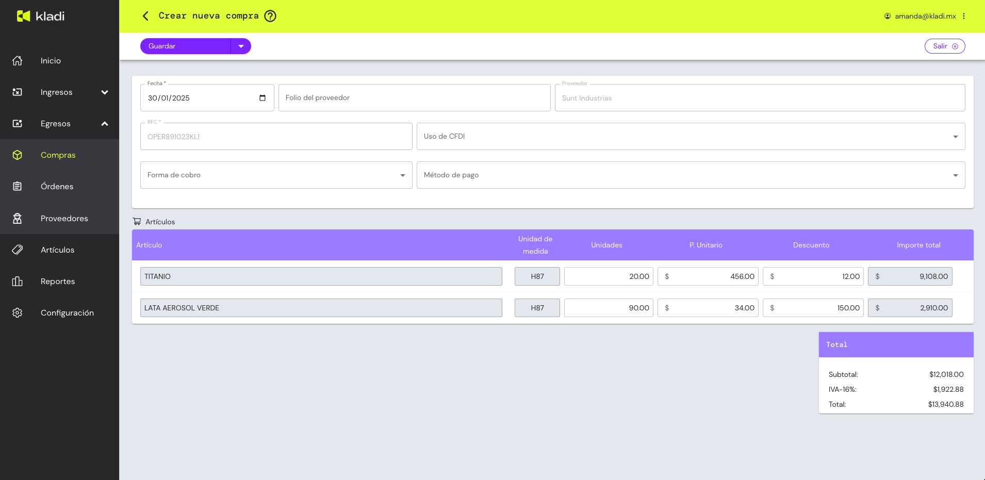Select Compras in the sidebar
This screenshot has height=480, width=985.
[x=59, y=155]
